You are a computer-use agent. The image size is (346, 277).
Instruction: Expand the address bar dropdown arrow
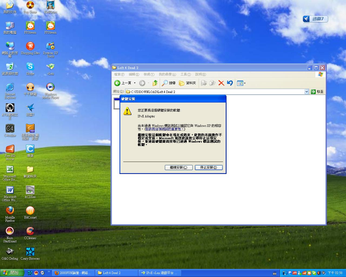click(307, 92)
